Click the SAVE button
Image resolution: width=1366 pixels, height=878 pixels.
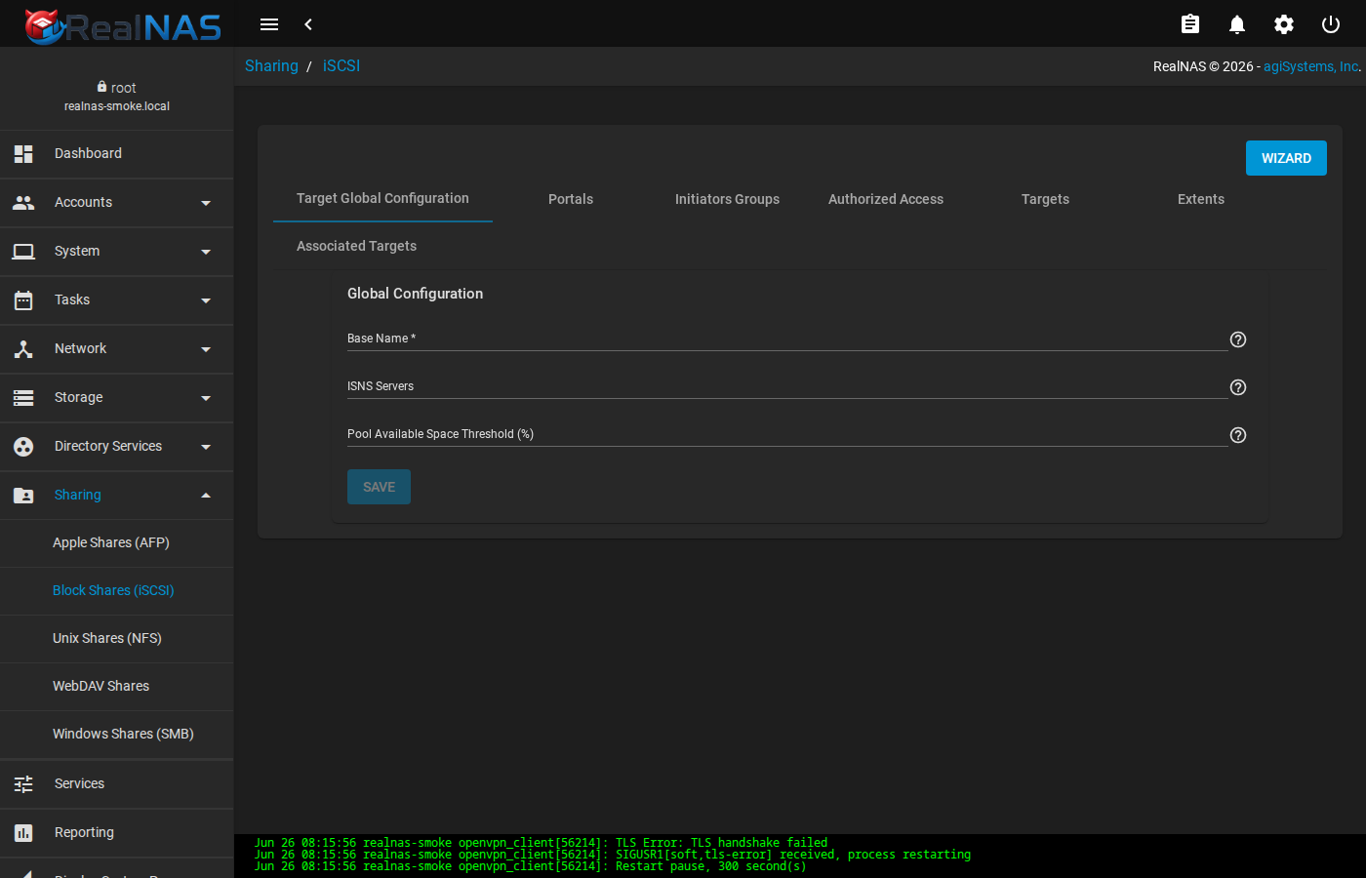click(379, 487)
